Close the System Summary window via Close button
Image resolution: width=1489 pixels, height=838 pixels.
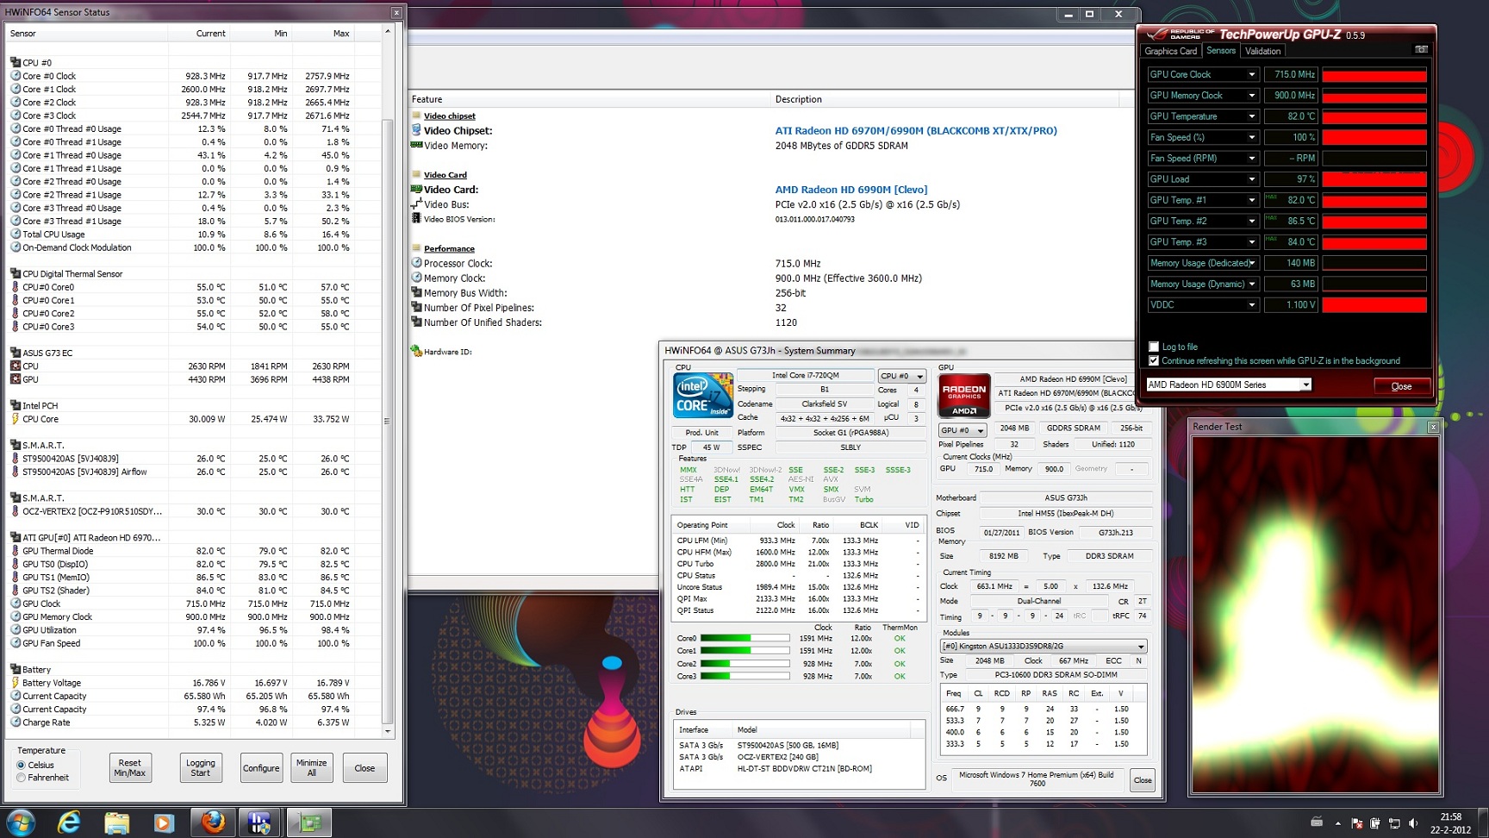(1143, 780)
